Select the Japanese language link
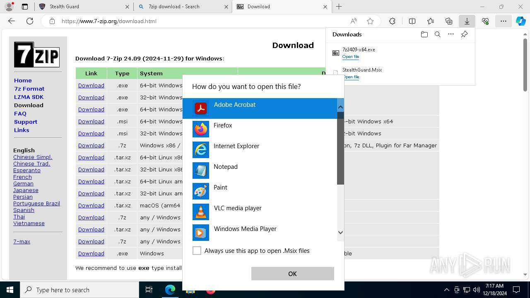Screen dimensions: 530x298 coord(26,190)
